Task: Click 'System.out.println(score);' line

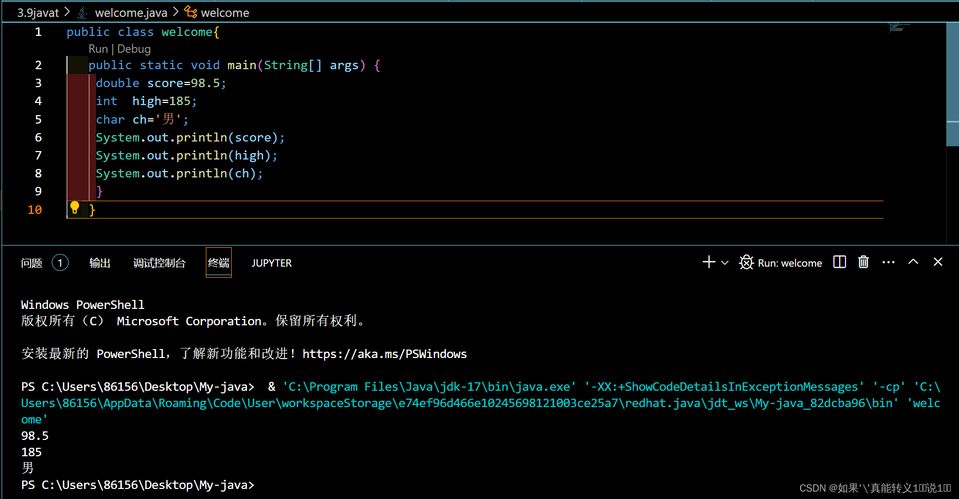Action: tap(190, 138)
